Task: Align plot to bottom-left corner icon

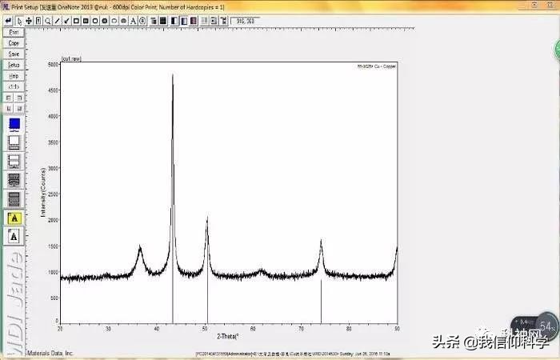Action: [x=9, y=109]
